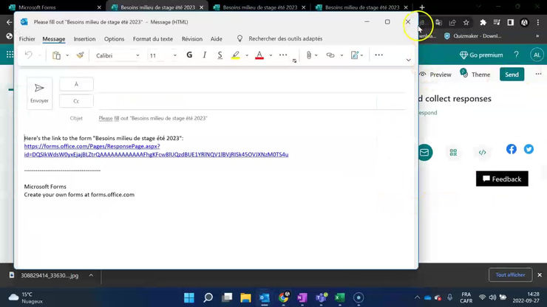The width and height of the screenshot is (547, 307).
Task: Open the Paste options dropdown arrow
Action: [x=67, y=55]
